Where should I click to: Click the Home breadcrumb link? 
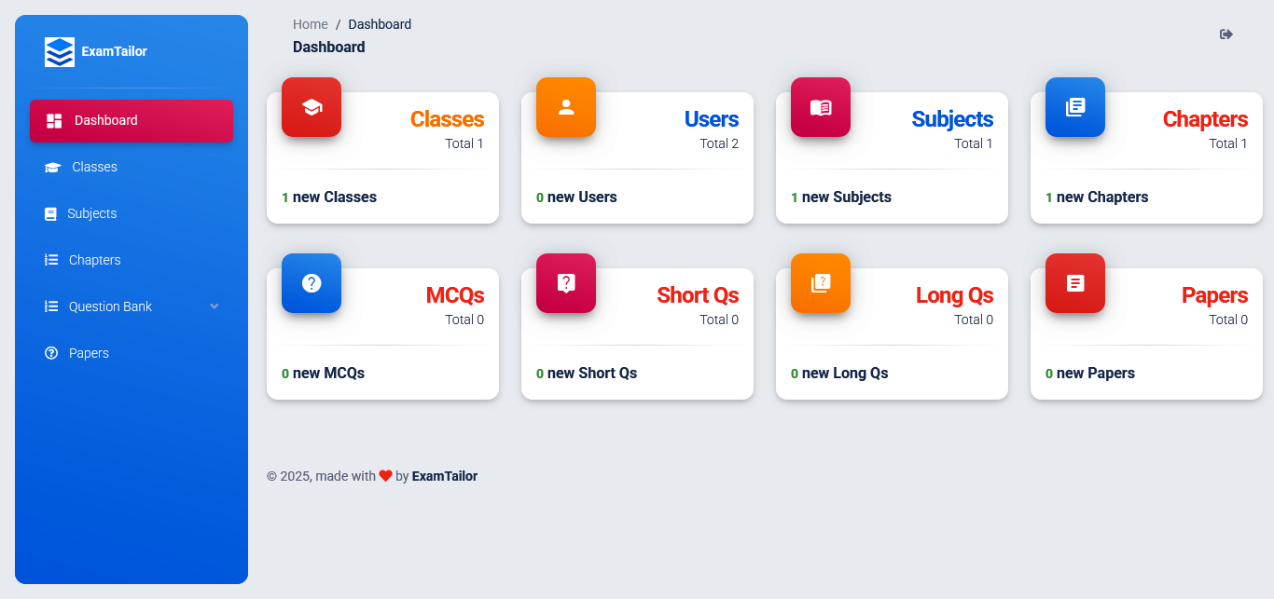(311, 24)
